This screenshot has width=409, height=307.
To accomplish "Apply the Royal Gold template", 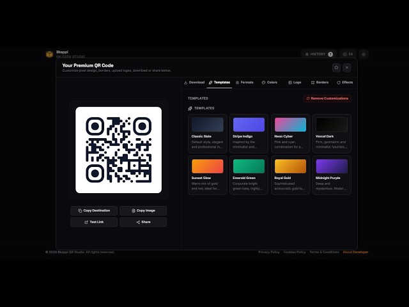I will (x=290, y=175).
